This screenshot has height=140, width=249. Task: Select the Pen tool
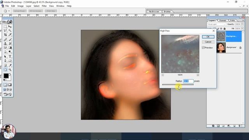click(x=5, y=61)
